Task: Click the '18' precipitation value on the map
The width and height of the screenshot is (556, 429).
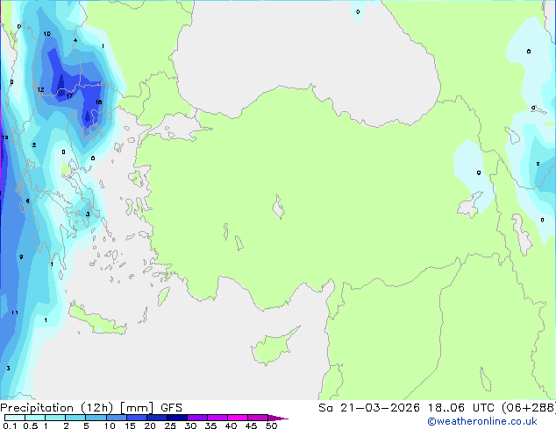Action: tap(98, 102)
